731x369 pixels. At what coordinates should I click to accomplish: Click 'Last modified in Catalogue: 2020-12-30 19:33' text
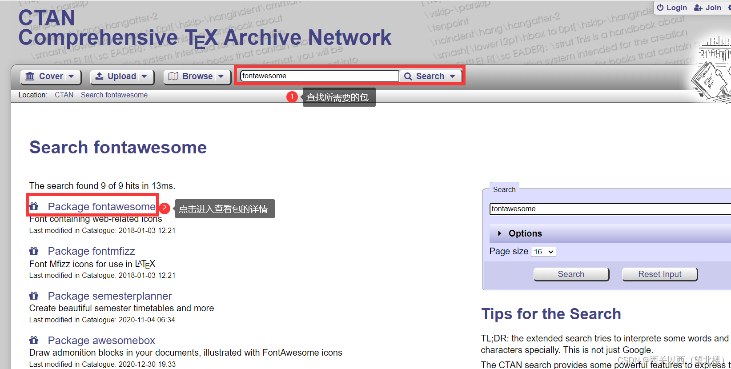click(x=102, y=364)
